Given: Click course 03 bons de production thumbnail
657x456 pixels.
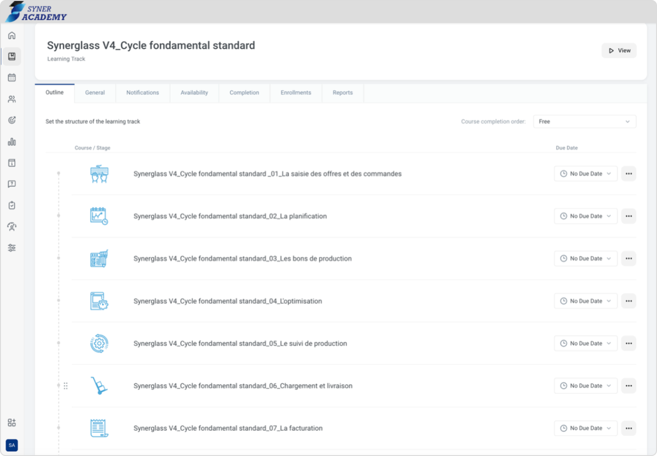Looking at the screenshot, I should click(x=99, y=258).
